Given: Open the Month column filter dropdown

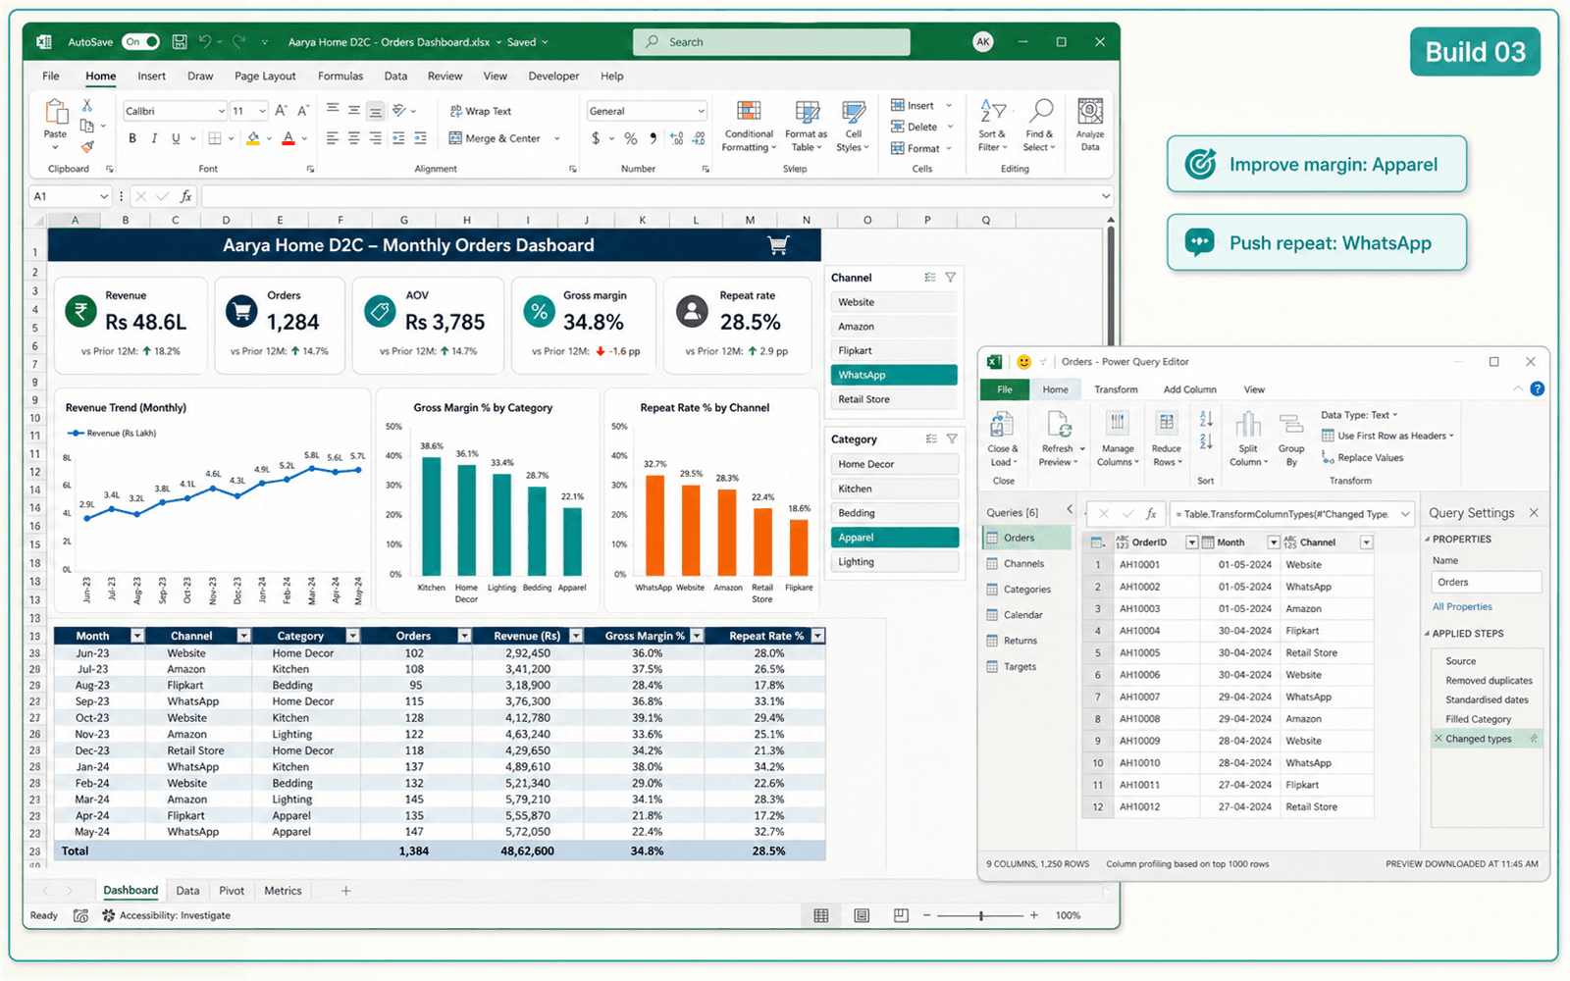Looking at the screenshot, I should pos(137,636).
